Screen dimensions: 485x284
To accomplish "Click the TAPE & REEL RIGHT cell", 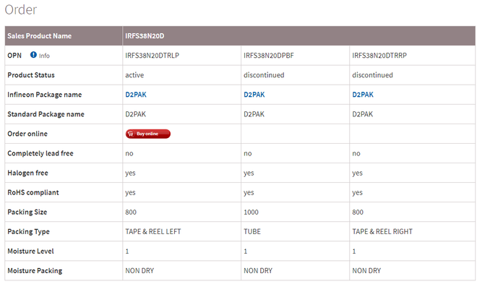I will click(x=412, y=231).
